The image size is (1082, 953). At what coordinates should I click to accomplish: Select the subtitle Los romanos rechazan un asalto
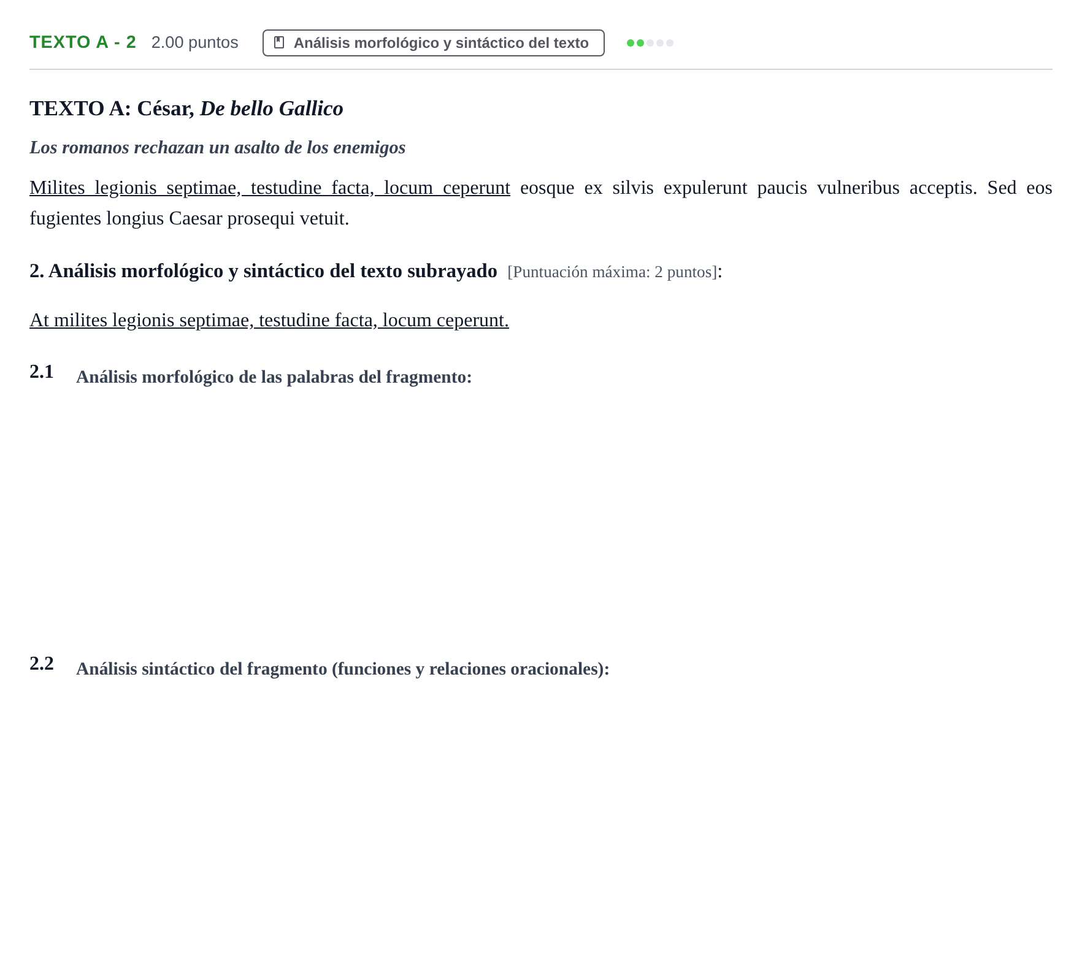click(218, 148)
